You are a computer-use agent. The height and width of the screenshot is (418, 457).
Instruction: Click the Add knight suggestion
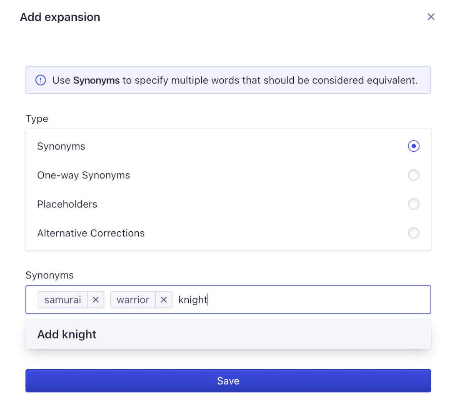(x=67, y=334)
